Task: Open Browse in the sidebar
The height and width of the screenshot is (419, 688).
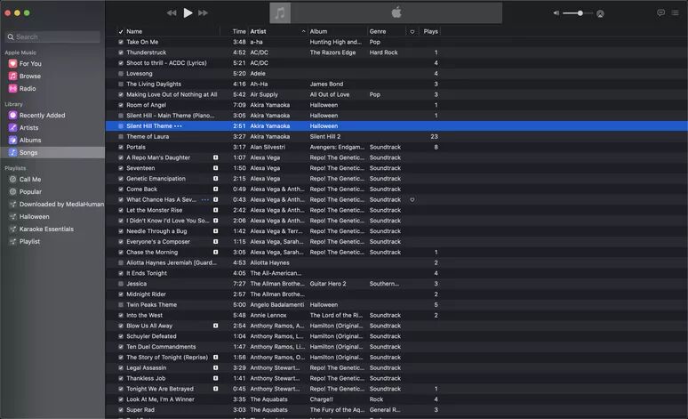Action: [30, 76]
